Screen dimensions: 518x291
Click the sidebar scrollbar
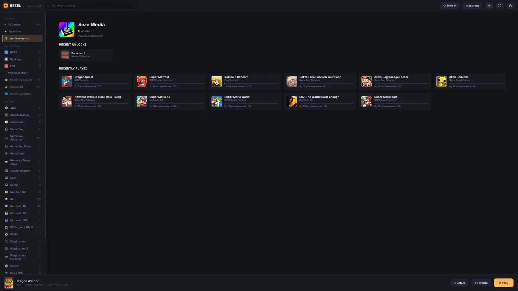pyautogui.click(x=46, y=125)
